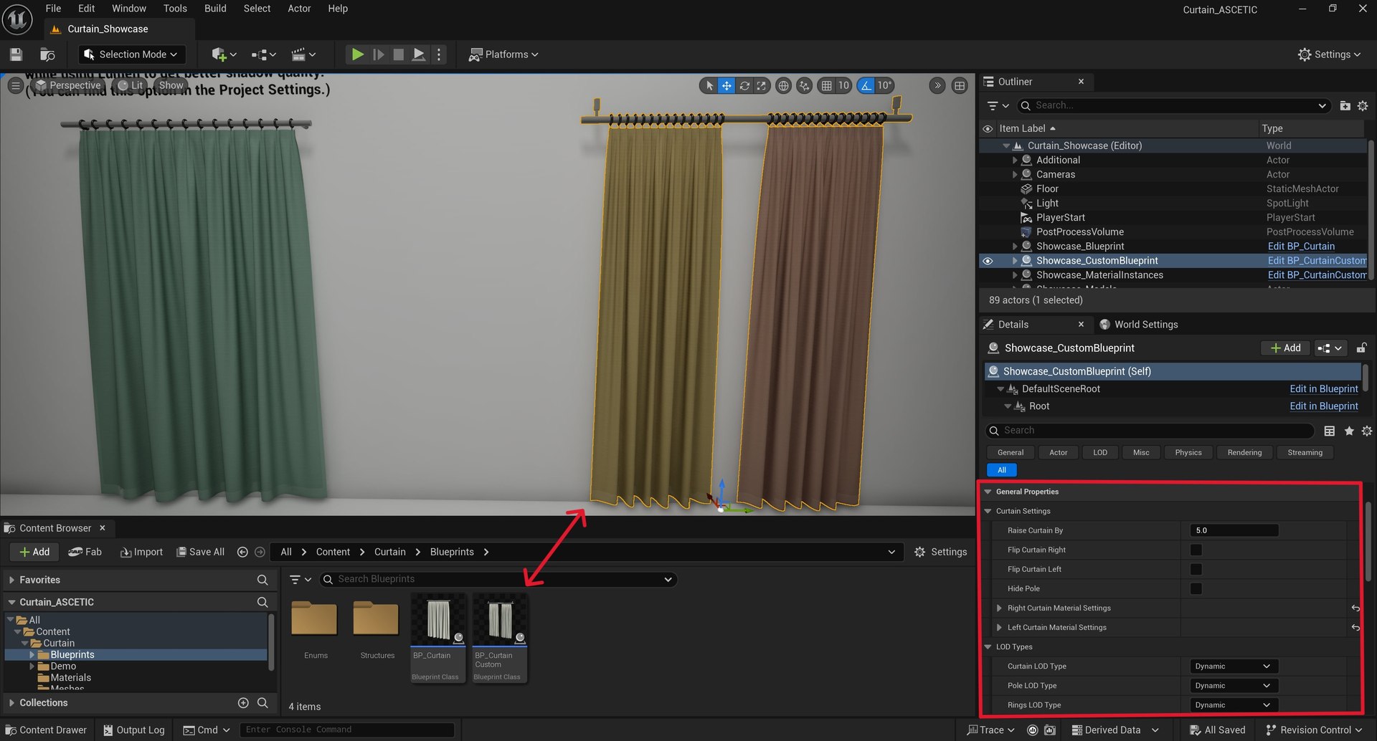Toggle grid snapping in viewport
Image resolution: width=1377 pixels, height=741 pixels.
(827, 85)
